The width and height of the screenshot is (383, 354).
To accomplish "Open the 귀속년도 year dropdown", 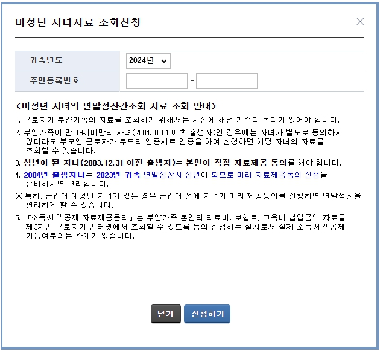I will 148,60.
